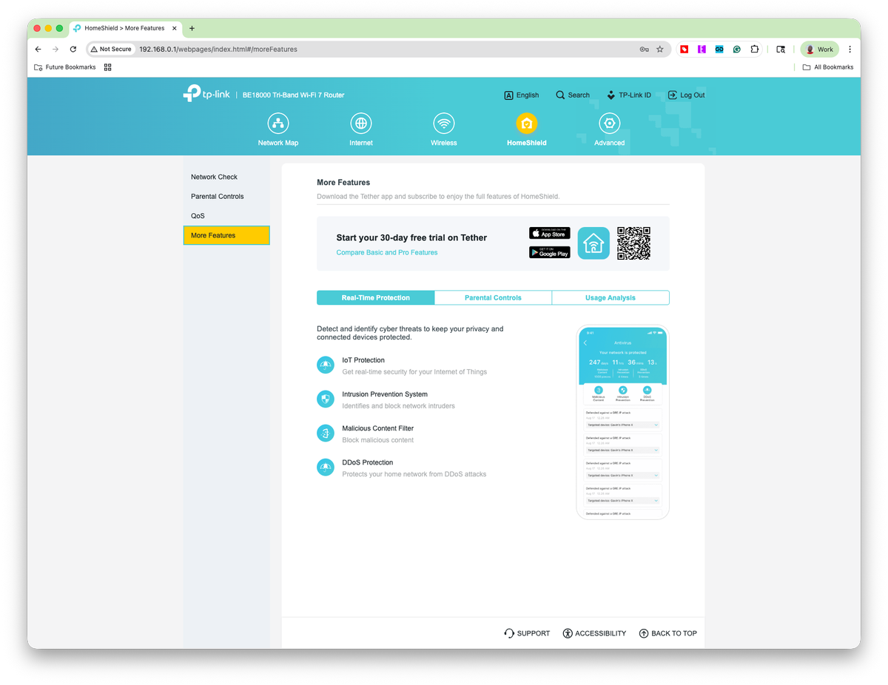The image size is (888, 685).
Task: Click the tp-link logo
Action: pyautogui.click(x=206, y=94)
